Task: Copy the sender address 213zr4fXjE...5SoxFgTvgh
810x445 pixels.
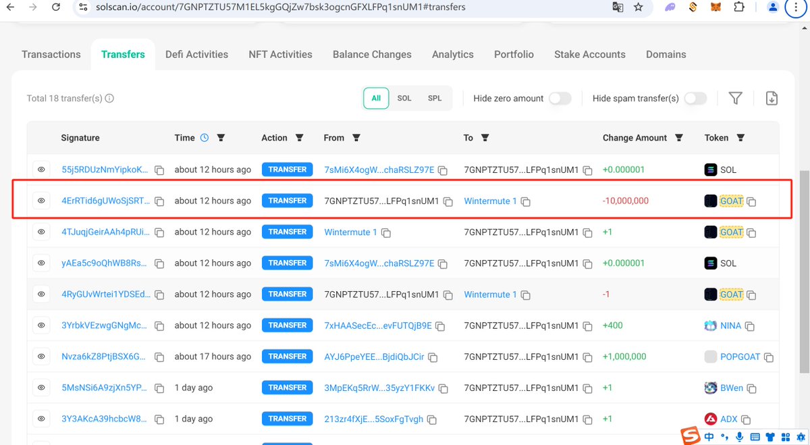Action: coord(431,419)
